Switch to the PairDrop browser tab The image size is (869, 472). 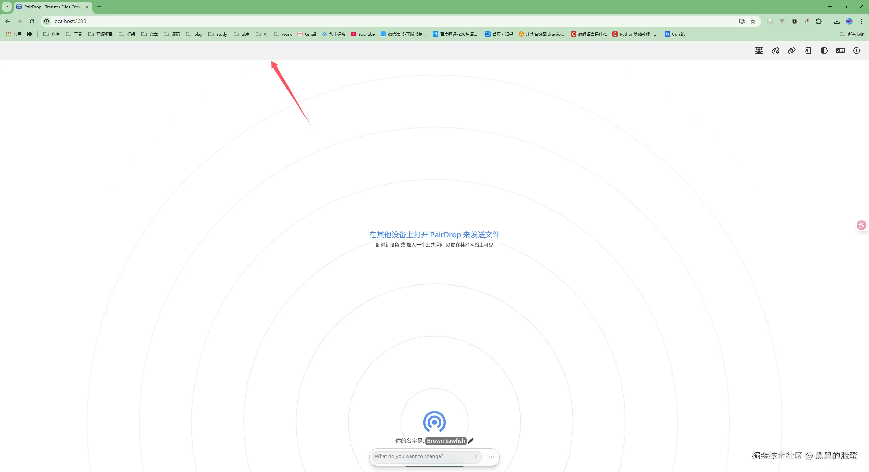coord(52,7)
